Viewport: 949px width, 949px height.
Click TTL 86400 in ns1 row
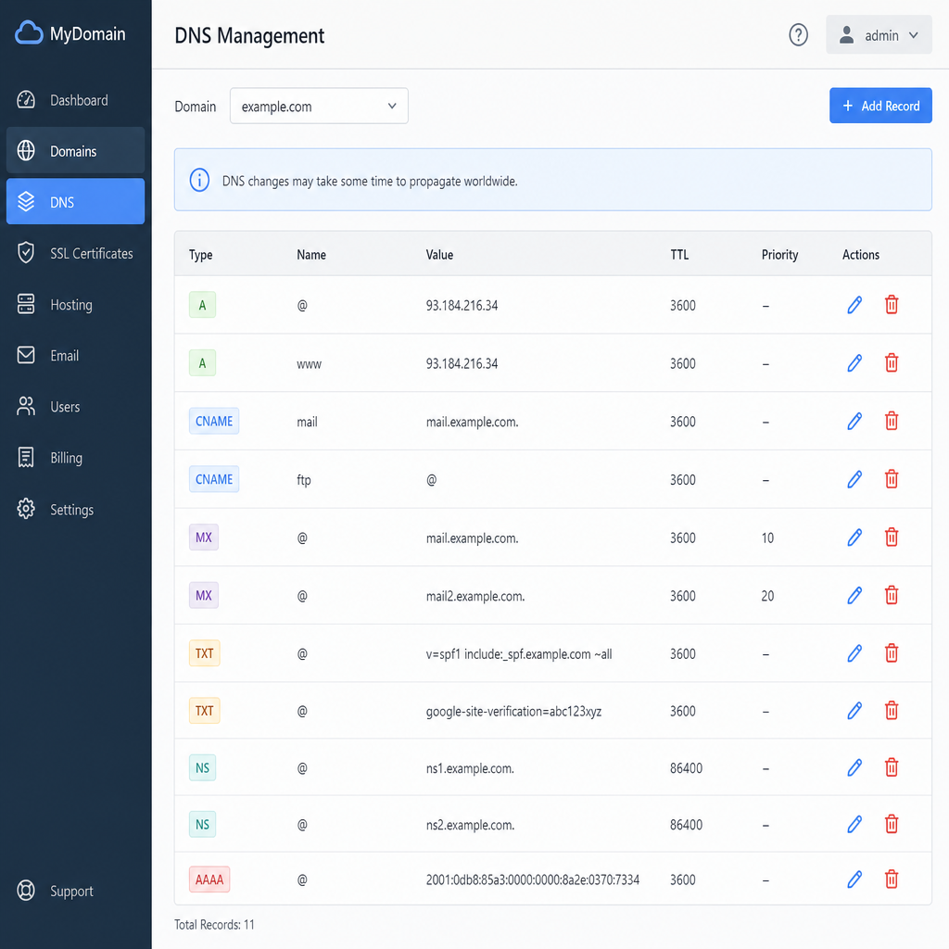pos(686,768)
